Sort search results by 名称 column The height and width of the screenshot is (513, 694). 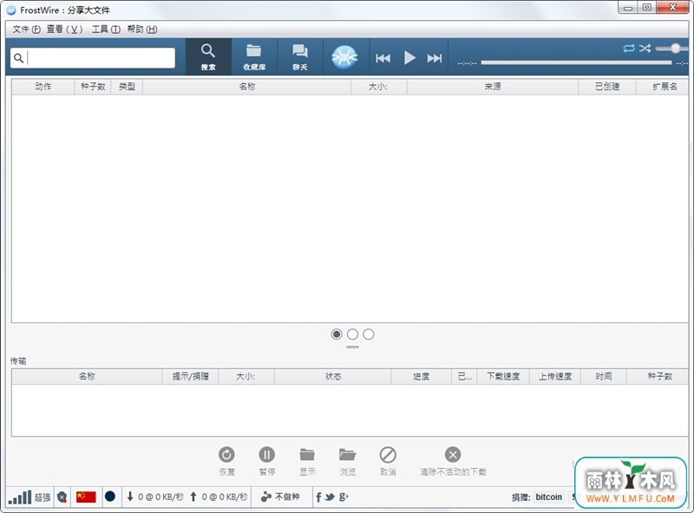[x=247, y=87]
